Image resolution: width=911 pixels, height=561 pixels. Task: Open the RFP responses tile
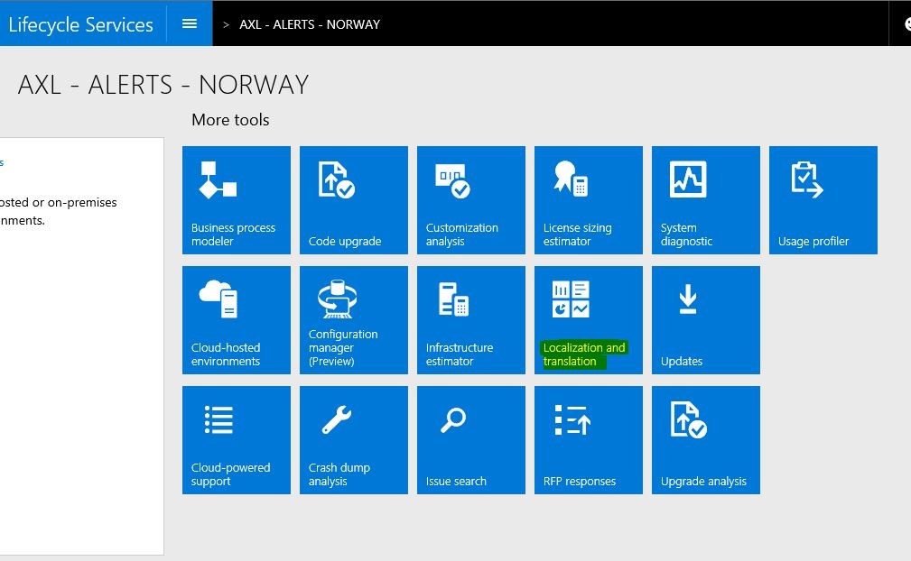(x=589, y=440)
